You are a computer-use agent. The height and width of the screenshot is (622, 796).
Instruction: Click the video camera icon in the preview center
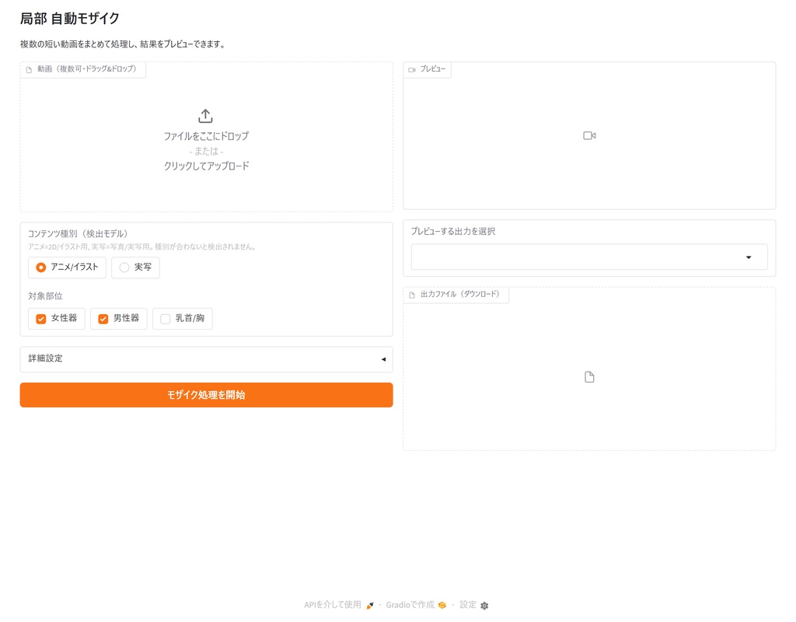(x=589, y=135)
